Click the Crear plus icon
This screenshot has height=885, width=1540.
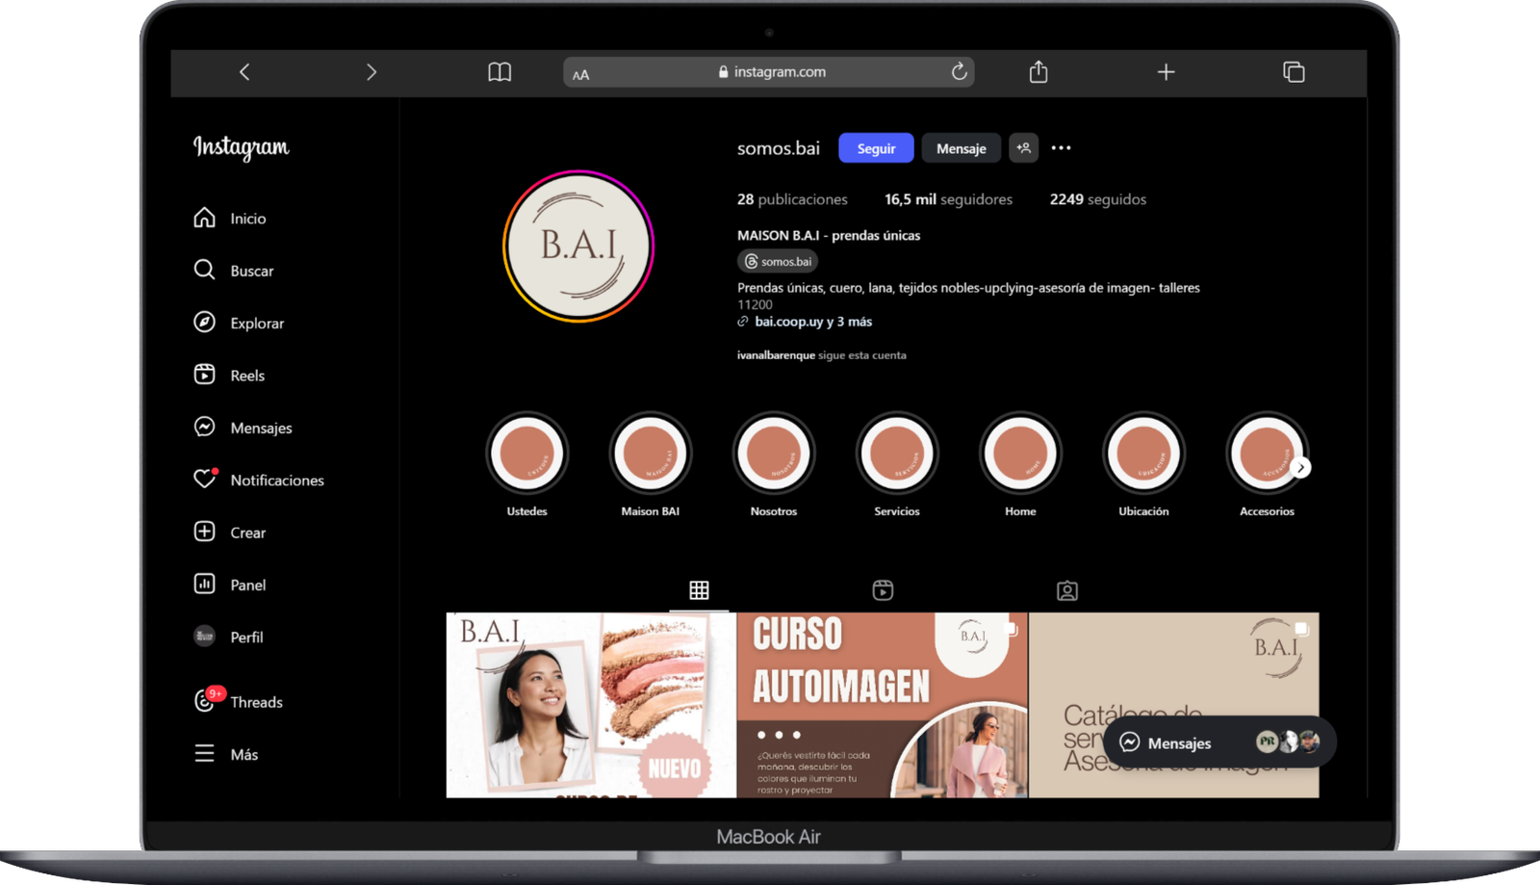[204, 532]
